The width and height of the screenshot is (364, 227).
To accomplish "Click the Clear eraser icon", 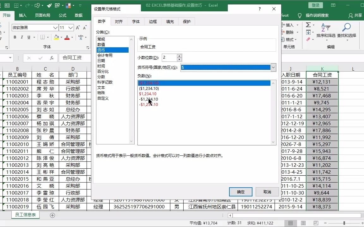I will [x=308, y=39].
